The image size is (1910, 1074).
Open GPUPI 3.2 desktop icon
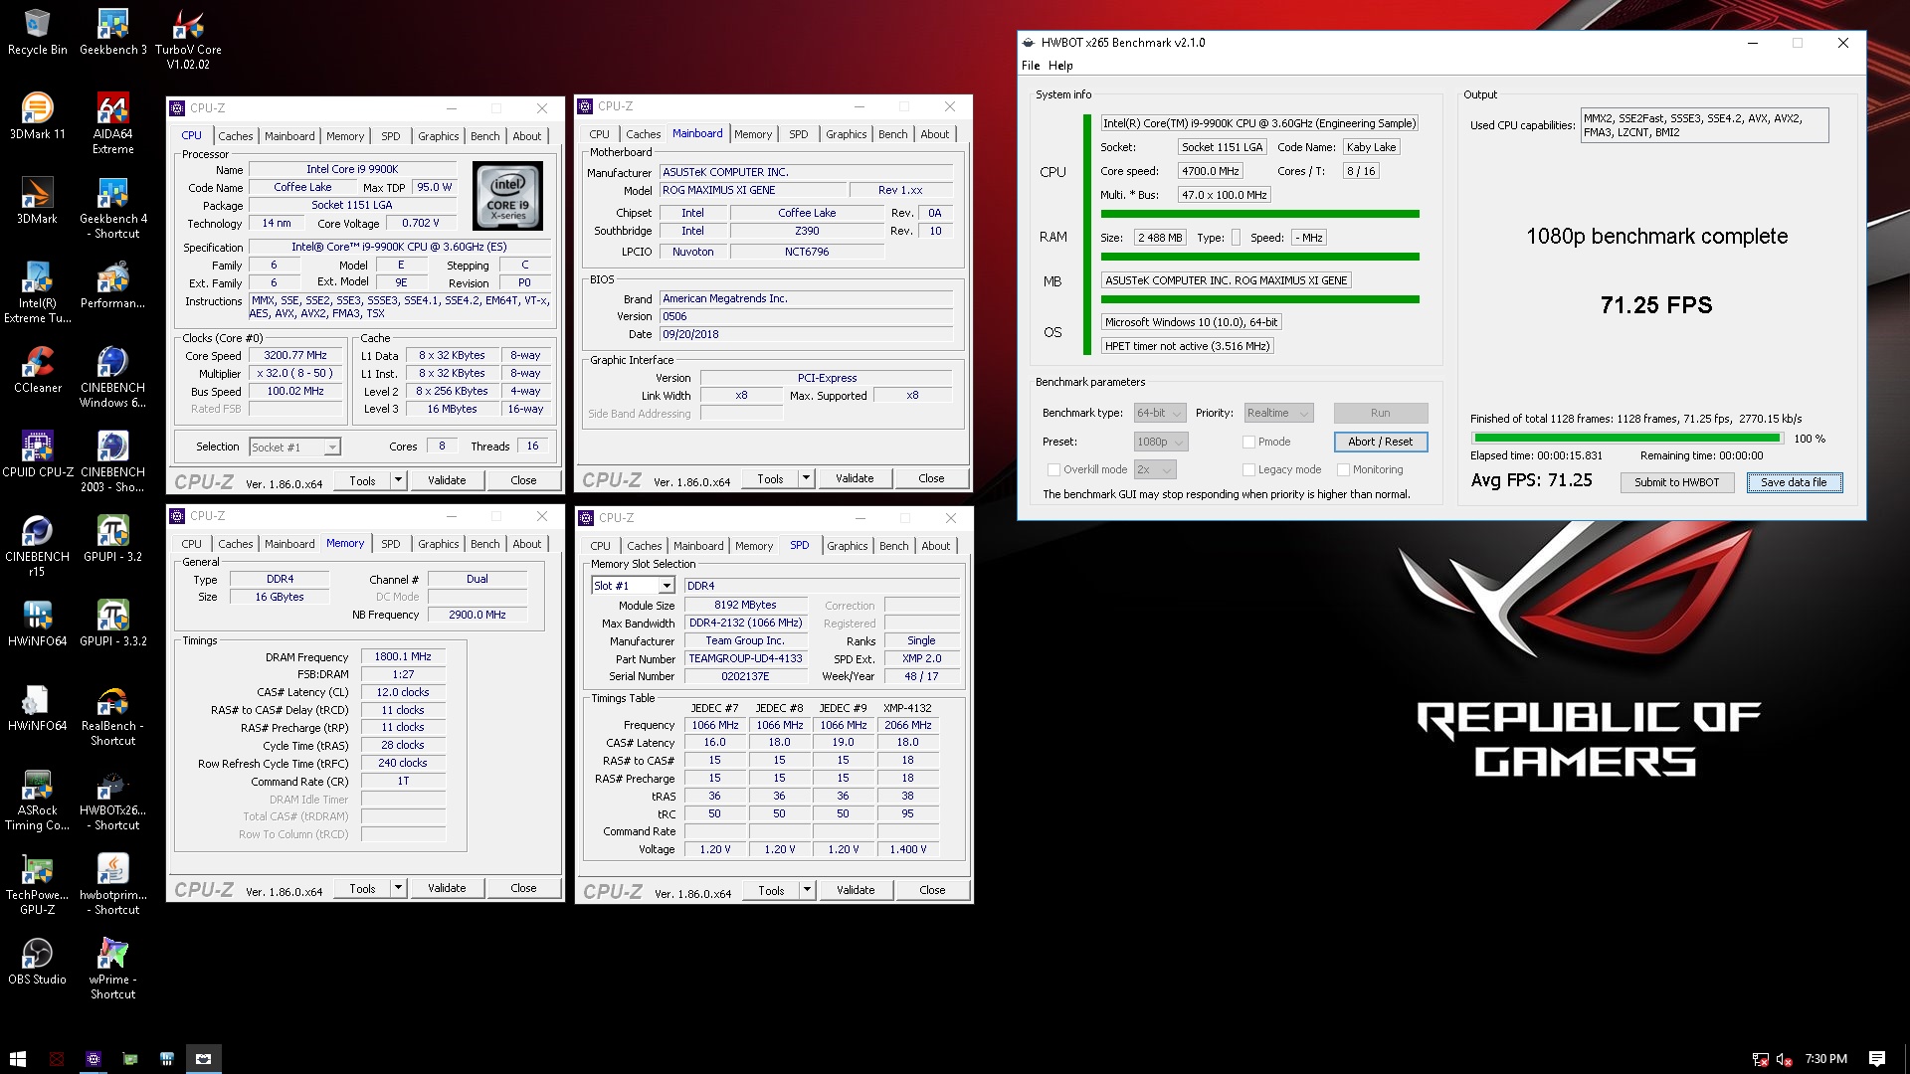pos(112,540)
